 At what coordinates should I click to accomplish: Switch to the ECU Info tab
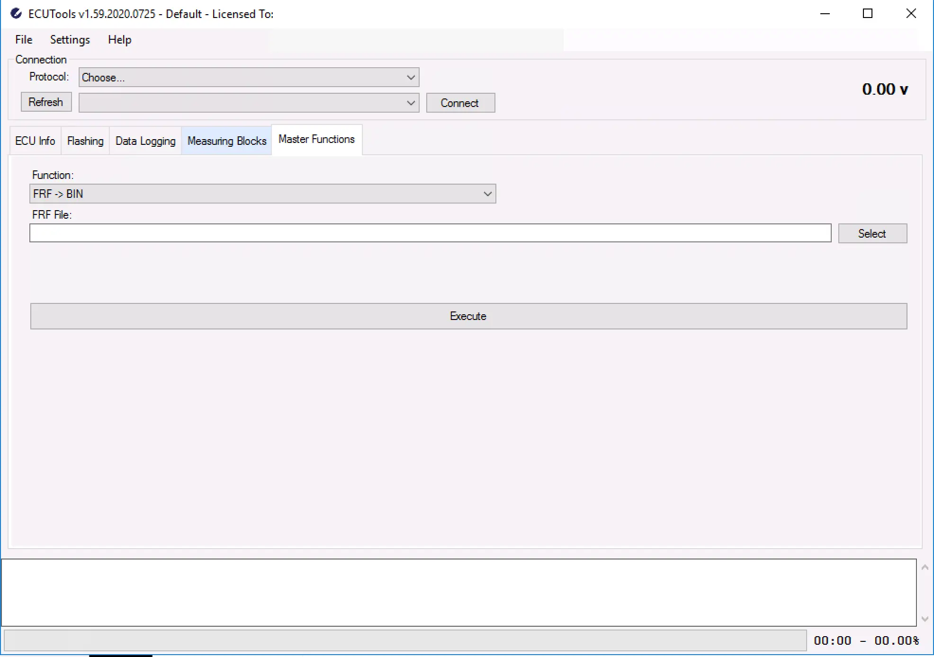pyautogui.click(x=35, y=141)
